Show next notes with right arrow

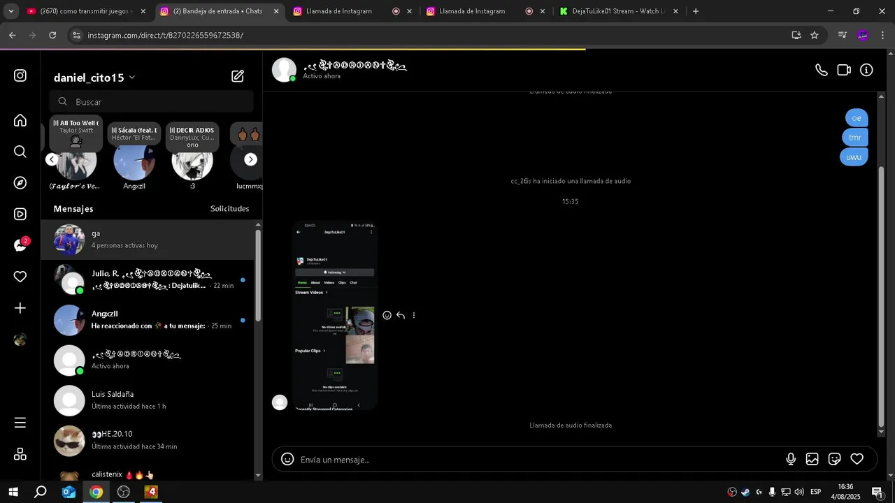coord(250,159)
